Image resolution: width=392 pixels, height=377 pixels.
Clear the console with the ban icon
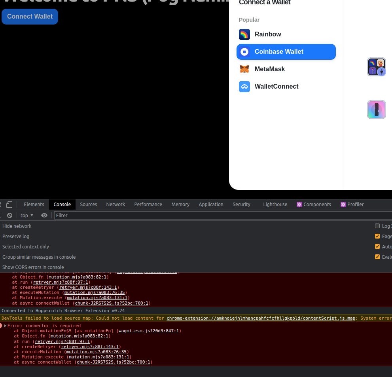click(x=9, y=215)
